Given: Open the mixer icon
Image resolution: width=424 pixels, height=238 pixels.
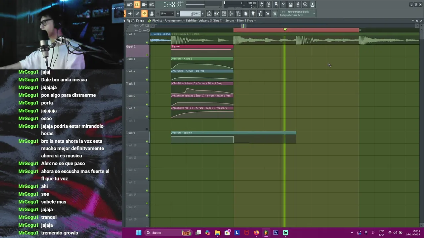Looking at the screenshot, I should [x=231, y=14].
